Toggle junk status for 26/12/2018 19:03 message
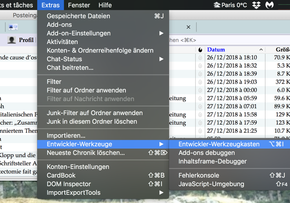 pos(200,82)
